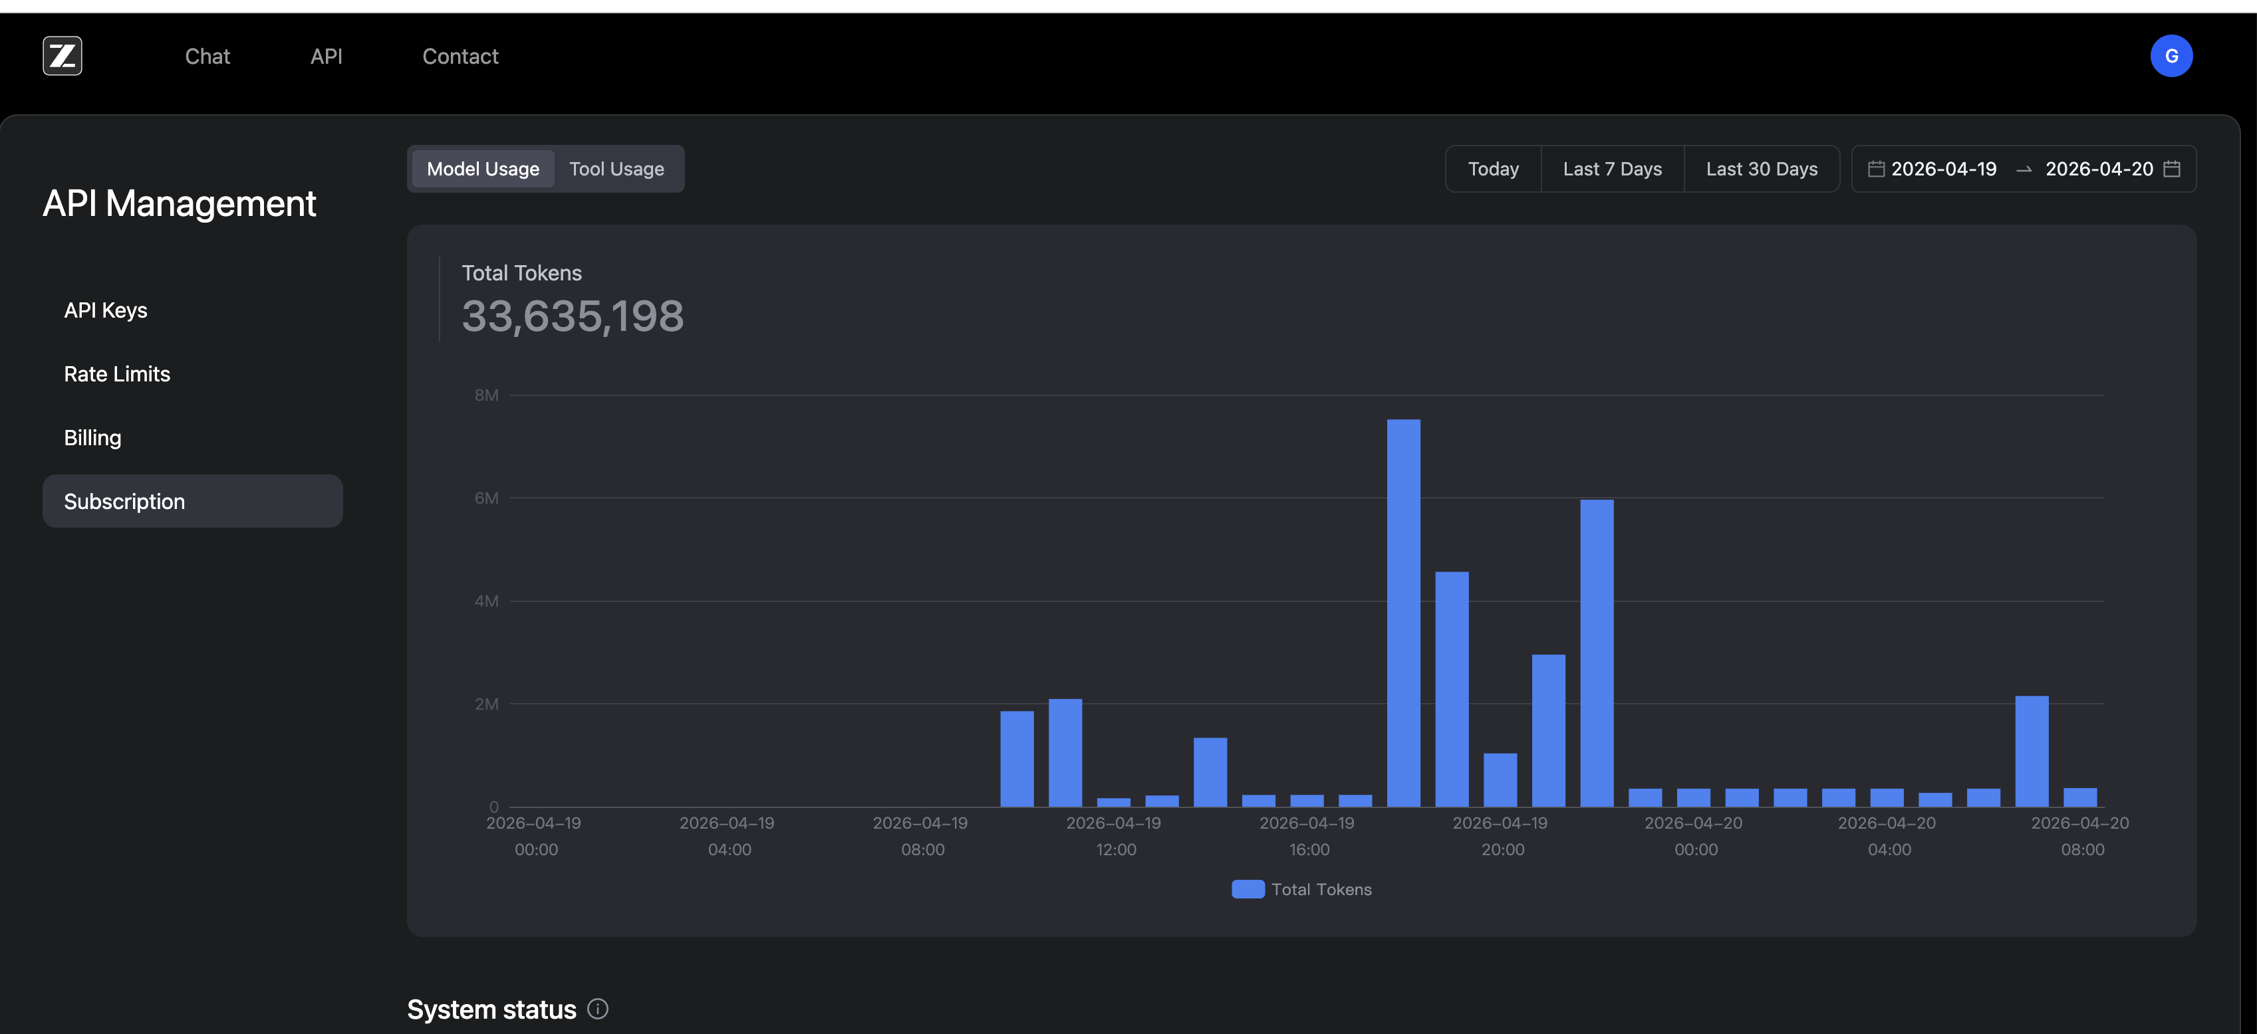Click the end date calendar icon
Image resolution: width=2257 pixels, height=1034 pixels.
(2171, 169)
